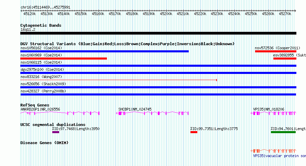Click the 45230k ruler tick label

tap(217, 14)
